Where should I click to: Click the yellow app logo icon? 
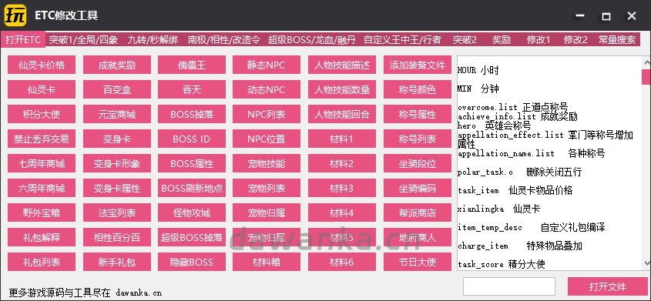[x=16, y=15]
